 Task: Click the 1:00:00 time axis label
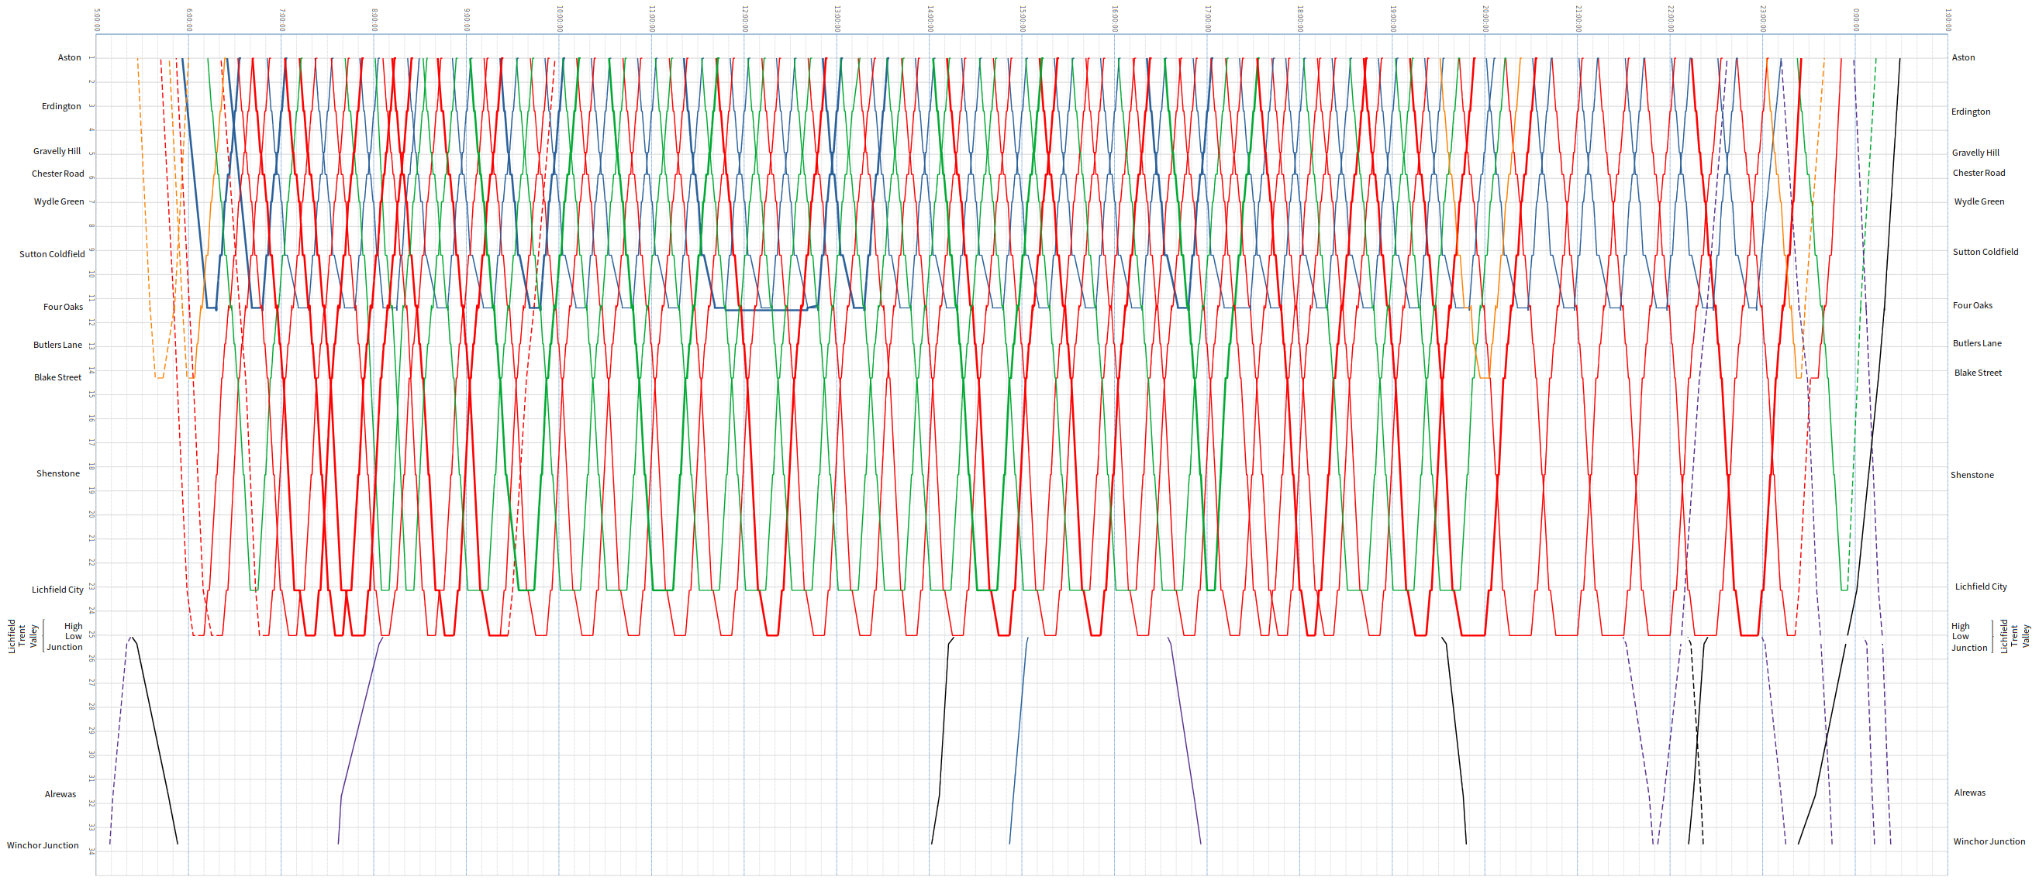coord(1948,20)
